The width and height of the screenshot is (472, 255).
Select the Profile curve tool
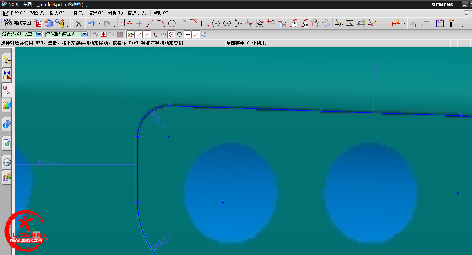[128, 24]
